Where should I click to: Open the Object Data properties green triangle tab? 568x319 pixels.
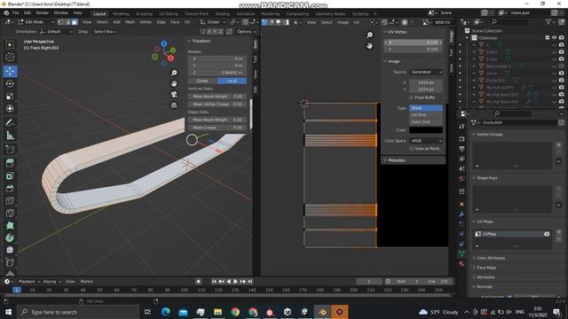click(461, 253)
